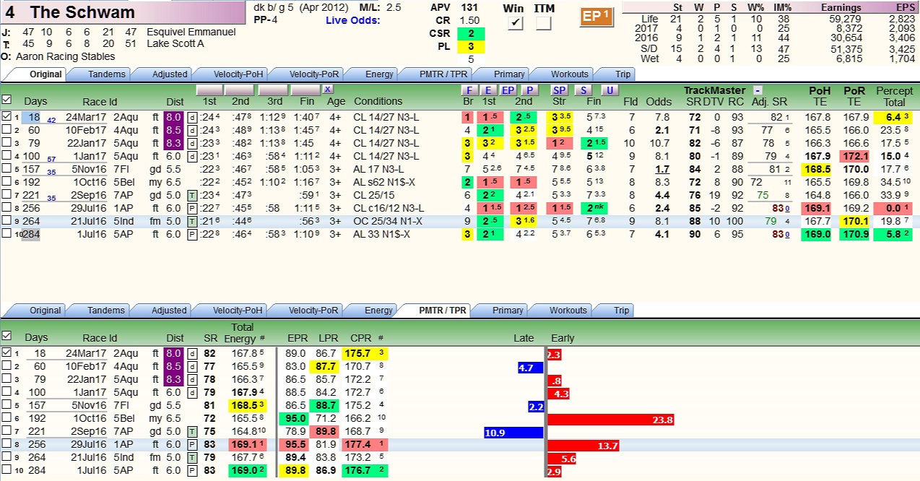The height and width of the screenshot is (481, 920).
Task: Click the T icon in lower 2Sep16 row
Action: pos(192,431)
